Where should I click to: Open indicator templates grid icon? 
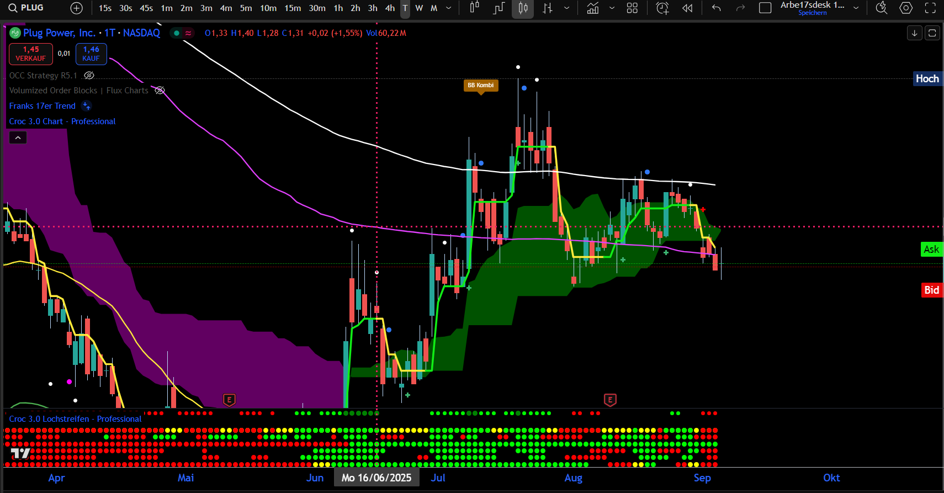tap(632, 8)
